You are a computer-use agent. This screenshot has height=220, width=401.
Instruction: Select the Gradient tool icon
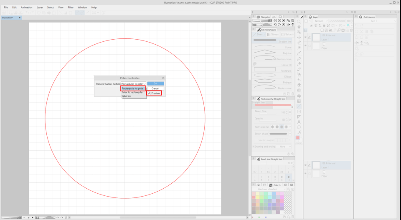pos(299,101)
